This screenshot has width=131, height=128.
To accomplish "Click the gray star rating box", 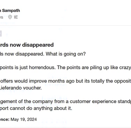I will click(x=1, y=34).
